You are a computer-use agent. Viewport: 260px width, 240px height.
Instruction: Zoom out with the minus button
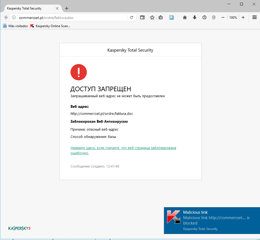tap(223, 17)
